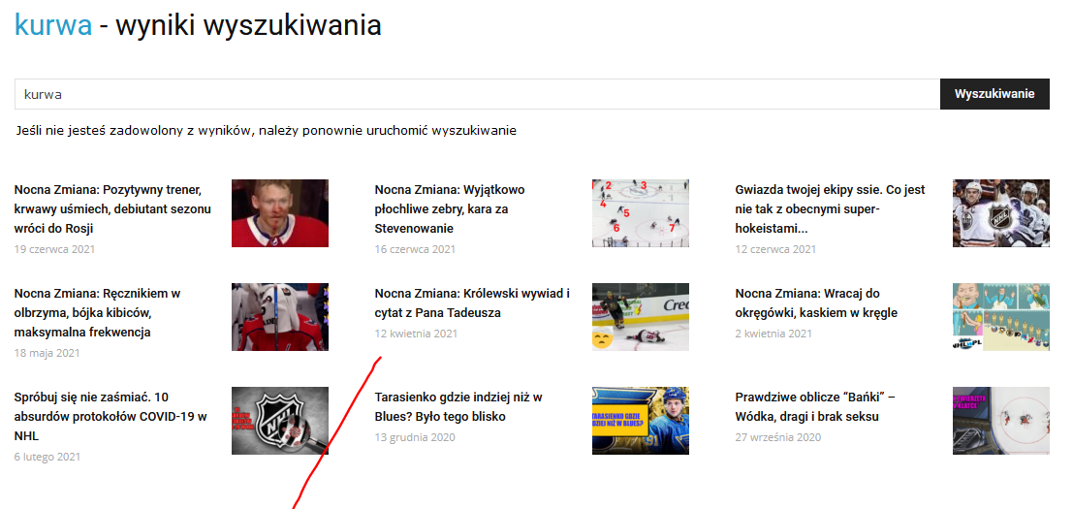The width and height of the screenshot is (1073, 509).
Task: Open Tarasienko gdzie indziej niż w Blues article
Action: coord(458,406)
